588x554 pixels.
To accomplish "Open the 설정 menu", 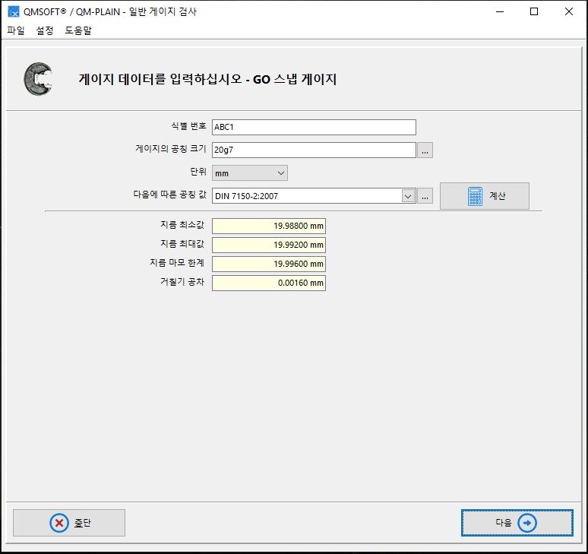I will coord(45,30).
